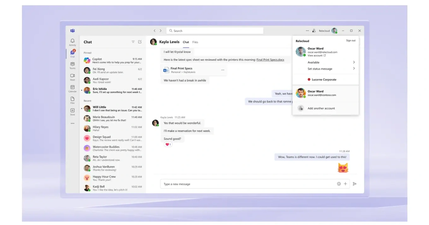Expand the Available status options
The image size is (429, 225).
(354, 62)
